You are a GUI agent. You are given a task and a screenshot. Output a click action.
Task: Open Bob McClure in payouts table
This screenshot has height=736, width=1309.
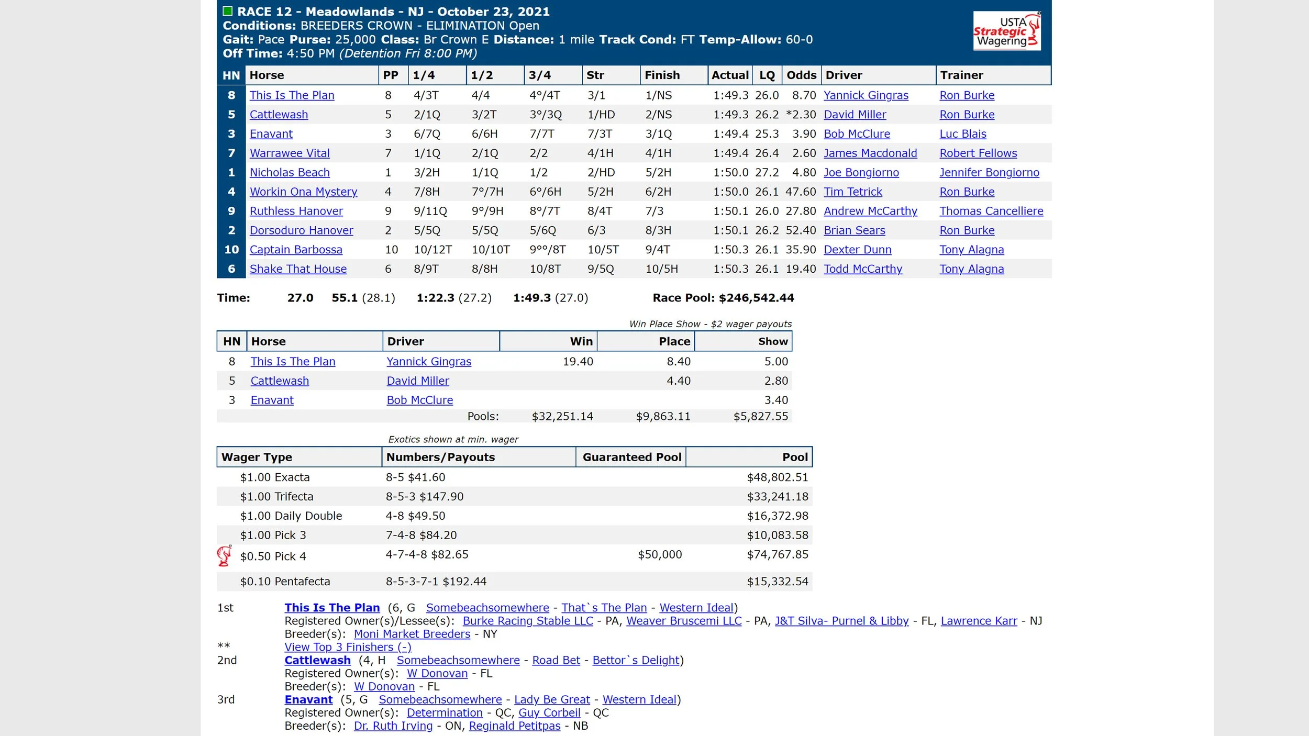(x=419, y=400)
